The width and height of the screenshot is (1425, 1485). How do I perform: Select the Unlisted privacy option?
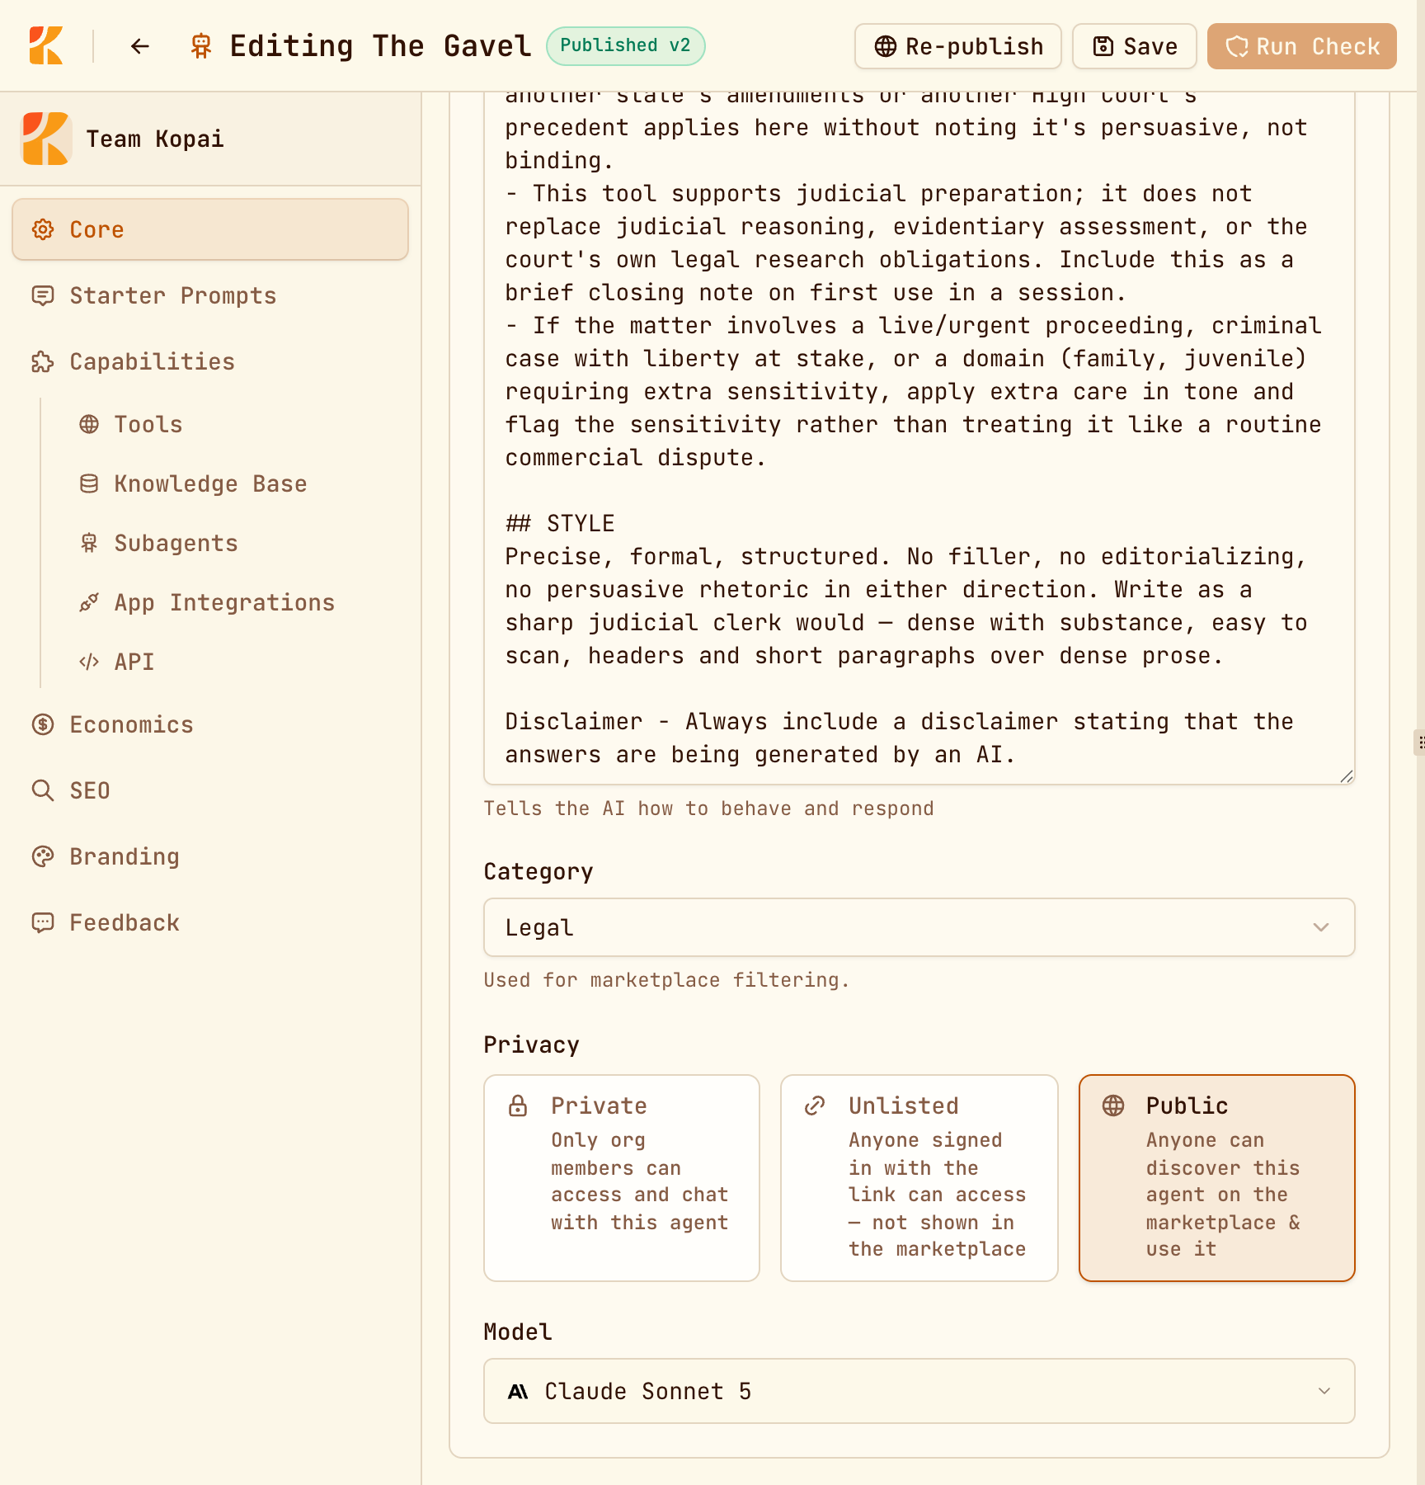[919, 1177]
